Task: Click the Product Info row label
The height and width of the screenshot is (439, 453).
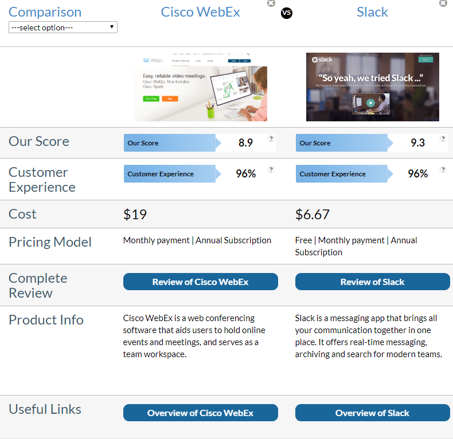Action: [46, 320]
